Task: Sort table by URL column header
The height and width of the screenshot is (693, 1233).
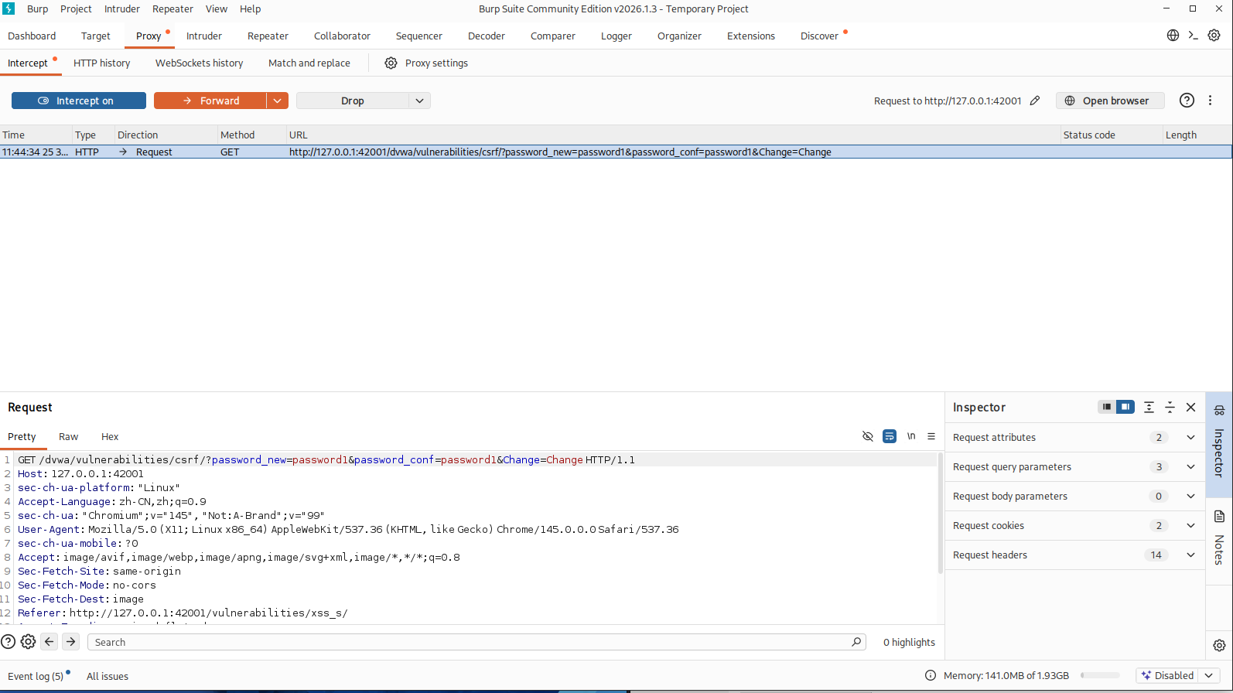Action: (x=673, y=135)
